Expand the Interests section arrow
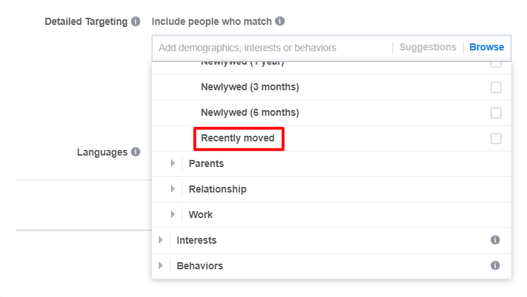The image size is (527, 297). (x=161, y=240)
